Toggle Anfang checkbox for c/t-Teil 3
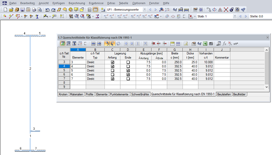272x155 pixels. tap(112, 62)
